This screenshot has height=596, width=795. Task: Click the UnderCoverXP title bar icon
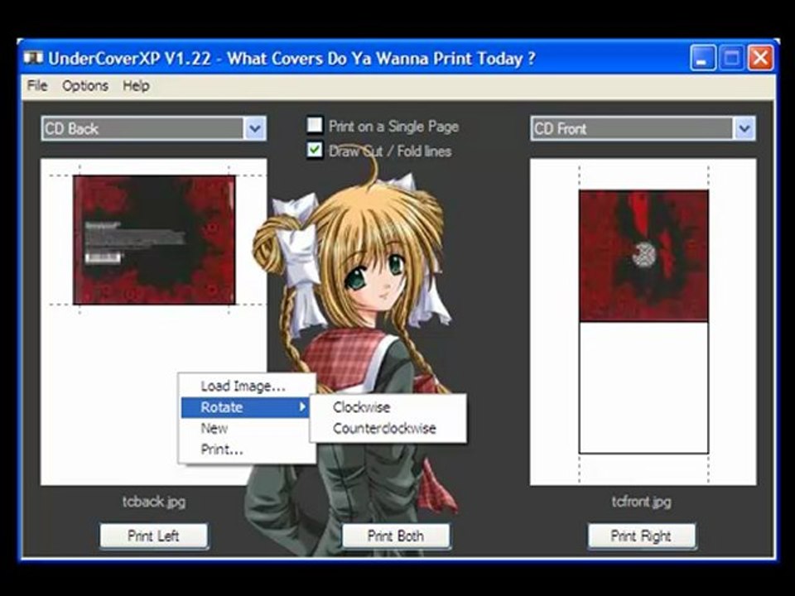33,58
